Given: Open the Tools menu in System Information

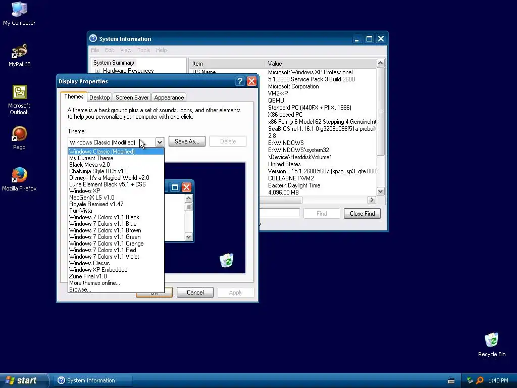Looking at the screenshot, I should (x=143, y=50).
